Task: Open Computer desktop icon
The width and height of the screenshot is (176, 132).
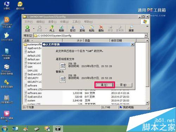Action: 7,5
